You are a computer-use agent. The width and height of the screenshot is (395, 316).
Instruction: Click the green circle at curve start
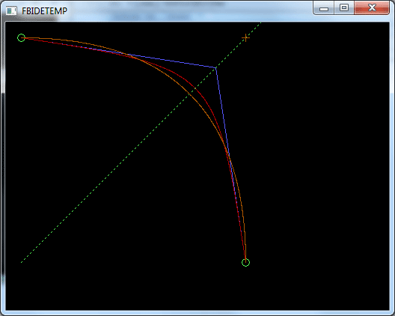21,38
